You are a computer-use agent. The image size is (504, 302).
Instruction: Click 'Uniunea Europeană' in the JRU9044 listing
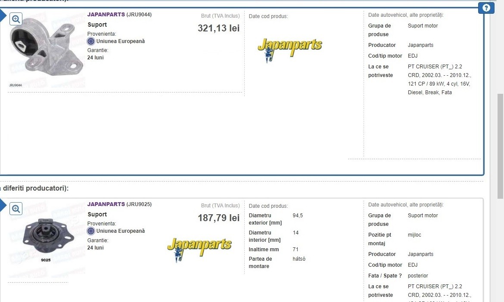click(121, 41)
